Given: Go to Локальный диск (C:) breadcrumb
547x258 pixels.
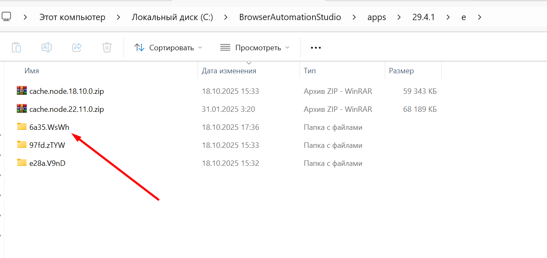Looking at the screenshot, I should (172, 18).
